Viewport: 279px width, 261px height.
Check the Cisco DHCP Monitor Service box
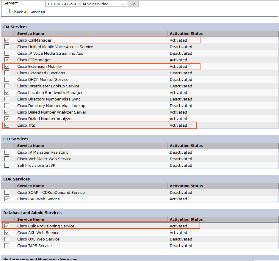[7, 79]
